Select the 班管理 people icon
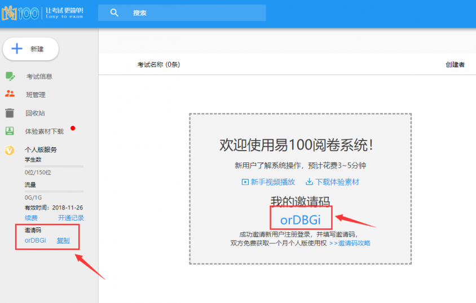476x303 pixels. coord(10,94)
